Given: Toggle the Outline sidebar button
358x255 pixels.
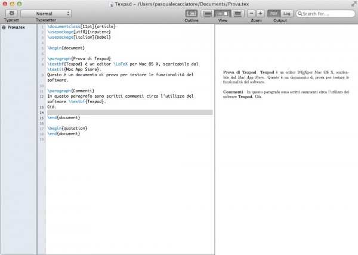Looking at the screenshot, I should 192,14.
